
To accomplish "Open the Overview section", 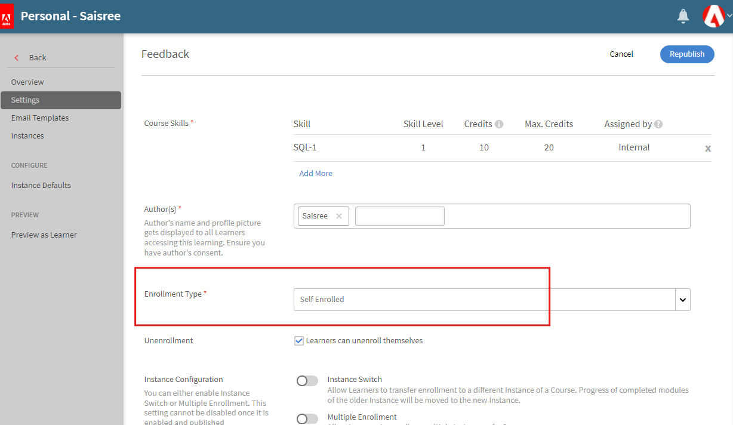I will click(27, 82).
